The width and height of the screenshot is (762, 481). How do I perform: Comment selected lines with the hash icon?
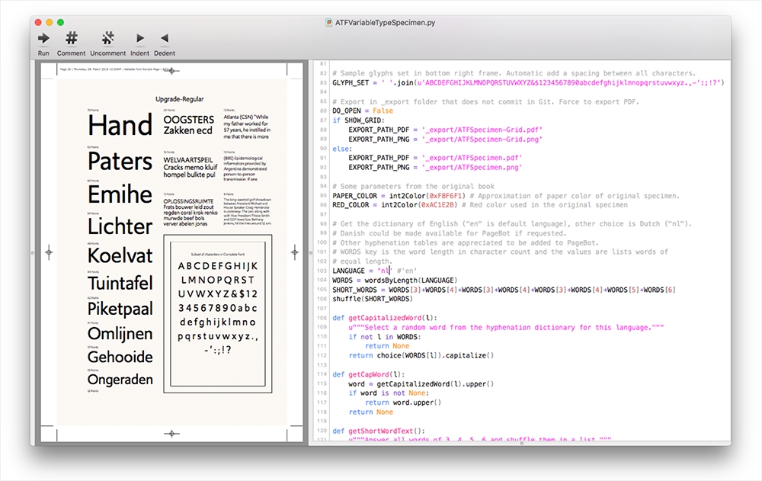(72, 38)
